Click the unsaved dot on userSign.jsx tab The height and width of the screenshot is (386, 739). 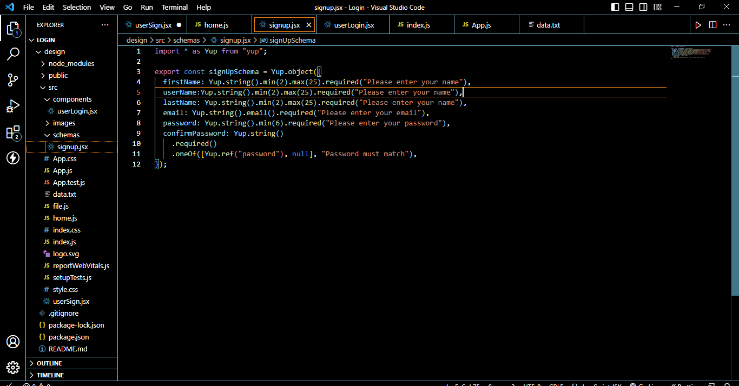pyautogui.click(x=179, y=25)
